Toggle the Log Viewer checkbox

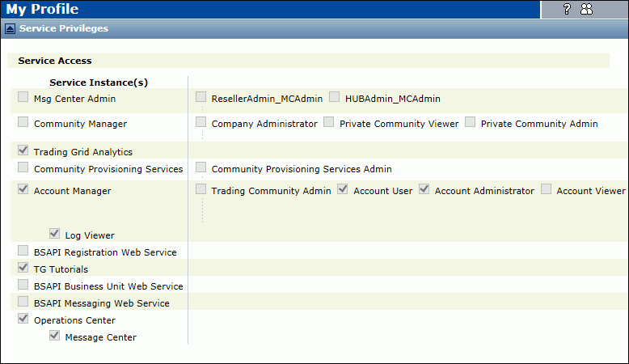55,235
